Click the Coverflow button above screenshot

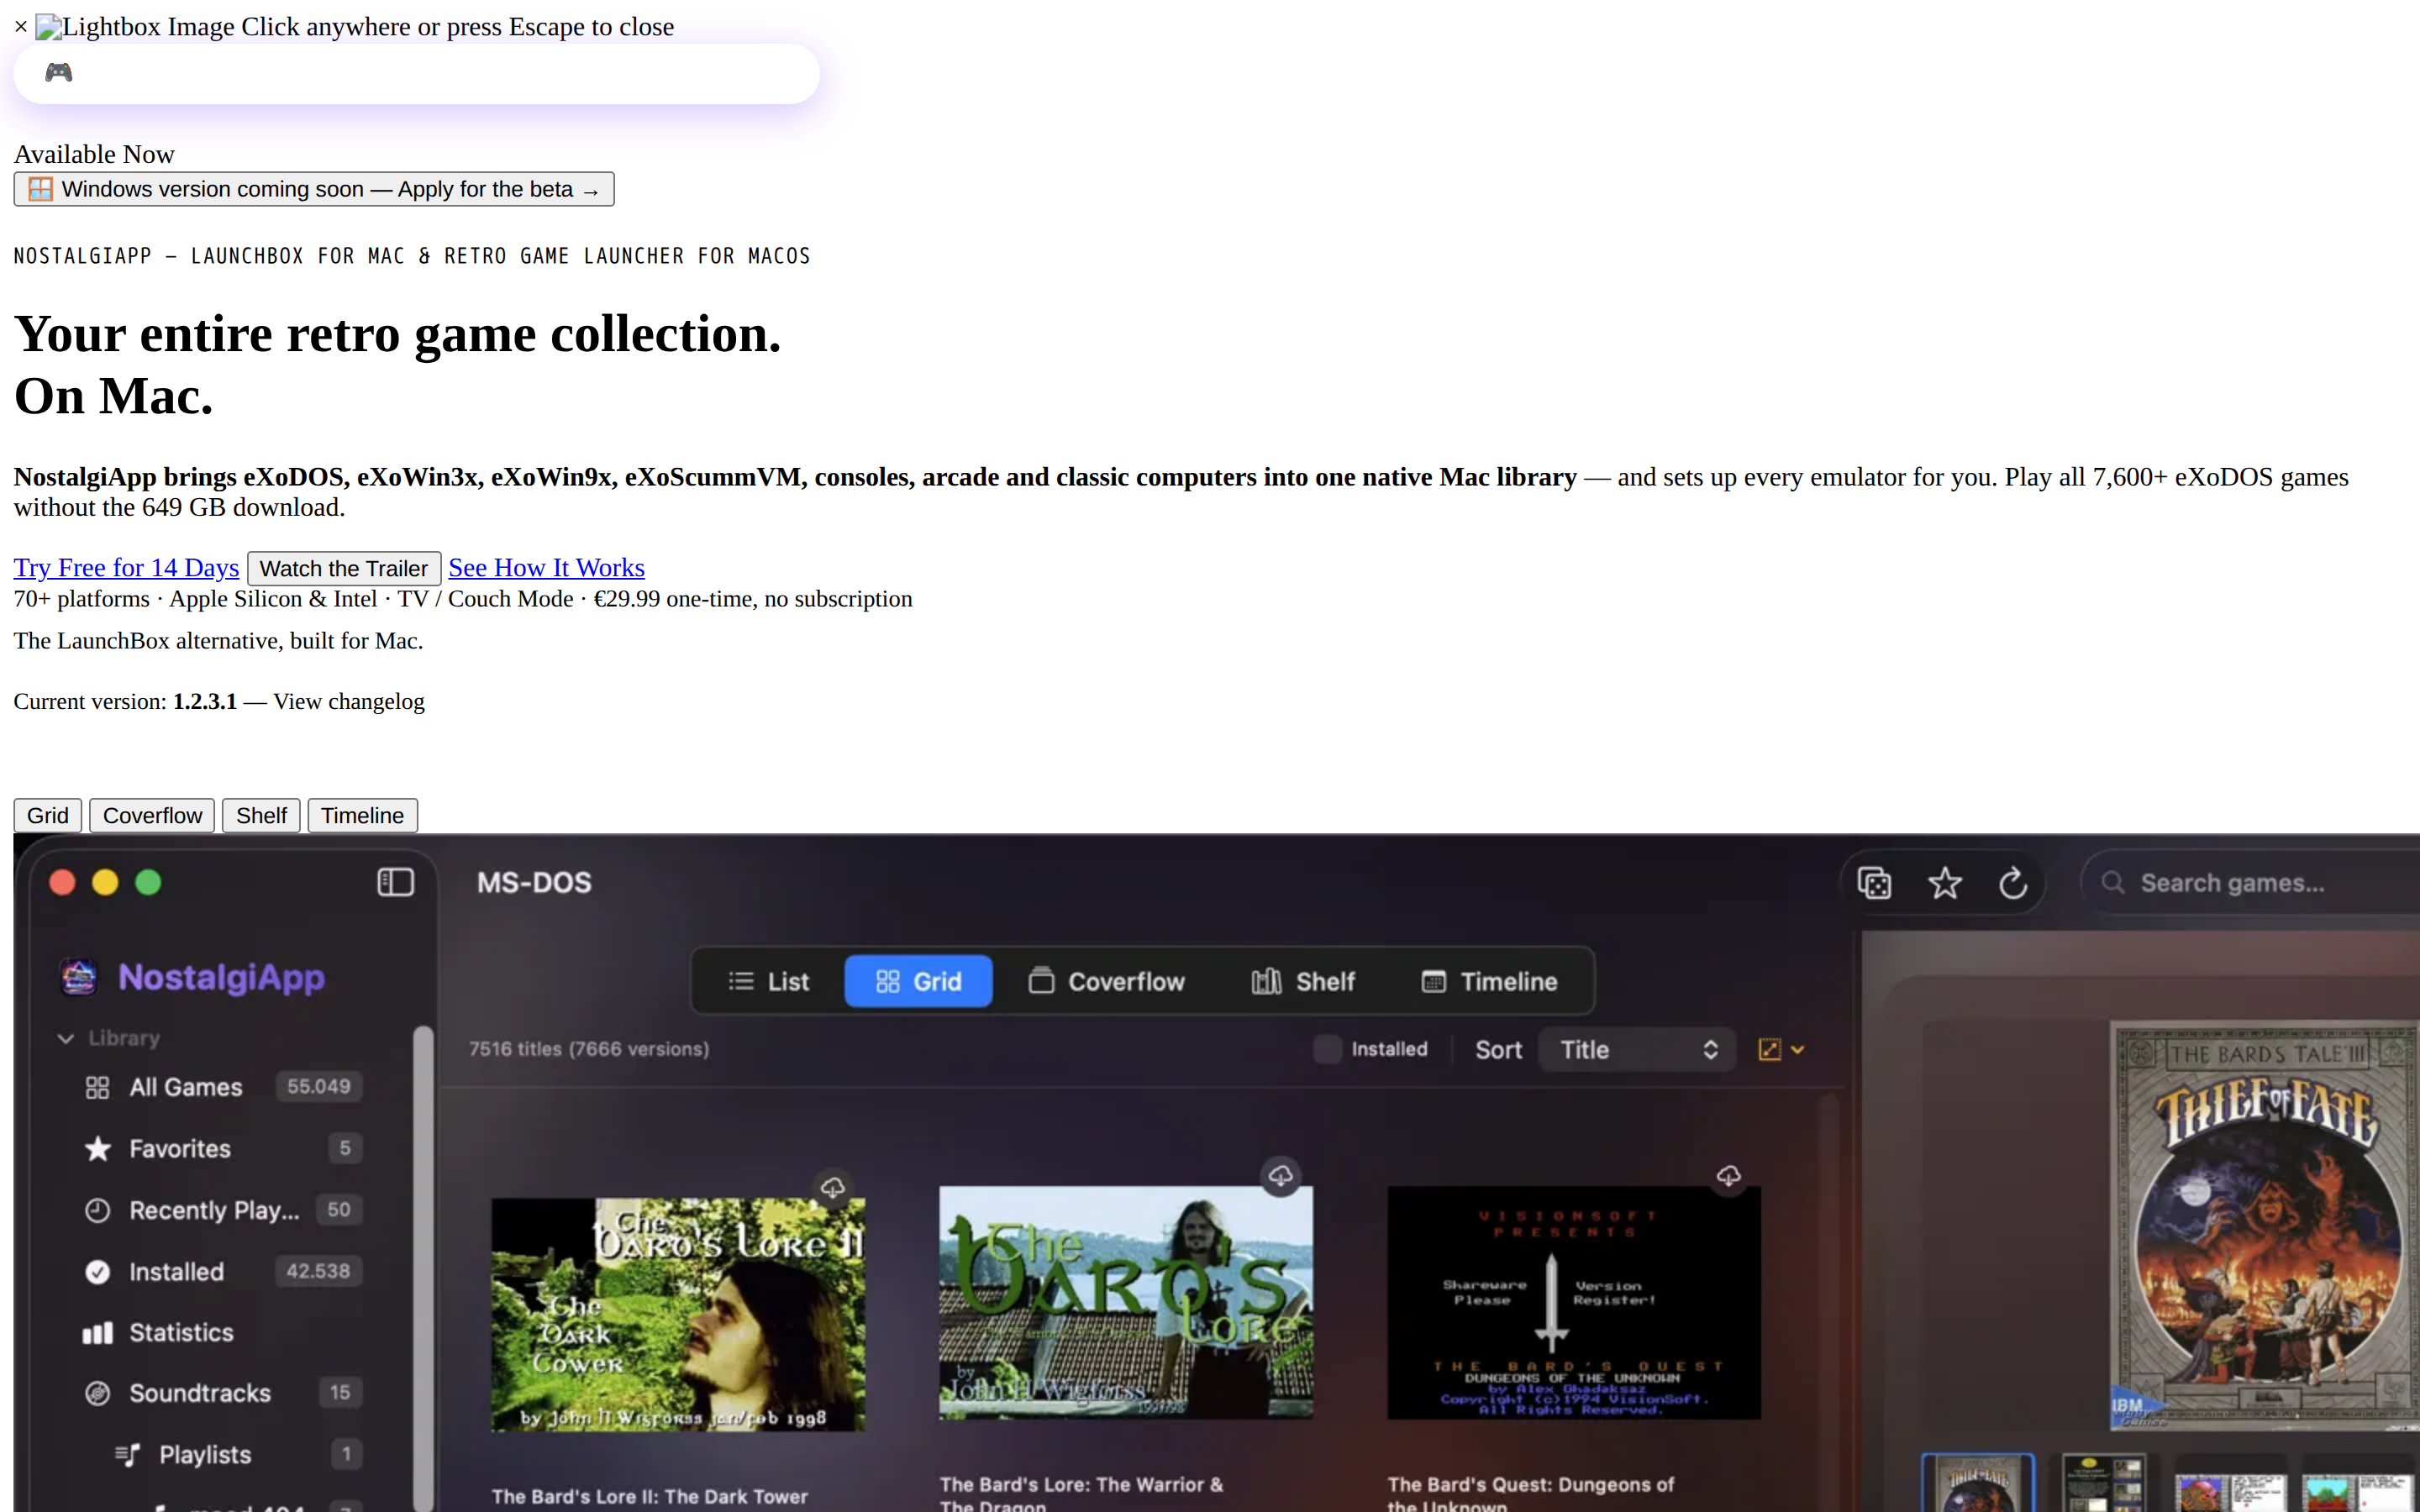[x=152, y=815]
